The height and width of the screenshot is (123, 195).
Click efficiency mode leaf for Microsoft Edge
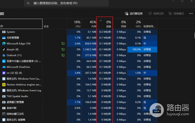63,44
